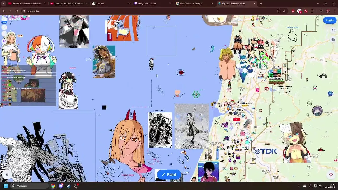Screen dimensions: 338x190
Task: Open Chrome from the taskbar
Action: click(53, 186)
